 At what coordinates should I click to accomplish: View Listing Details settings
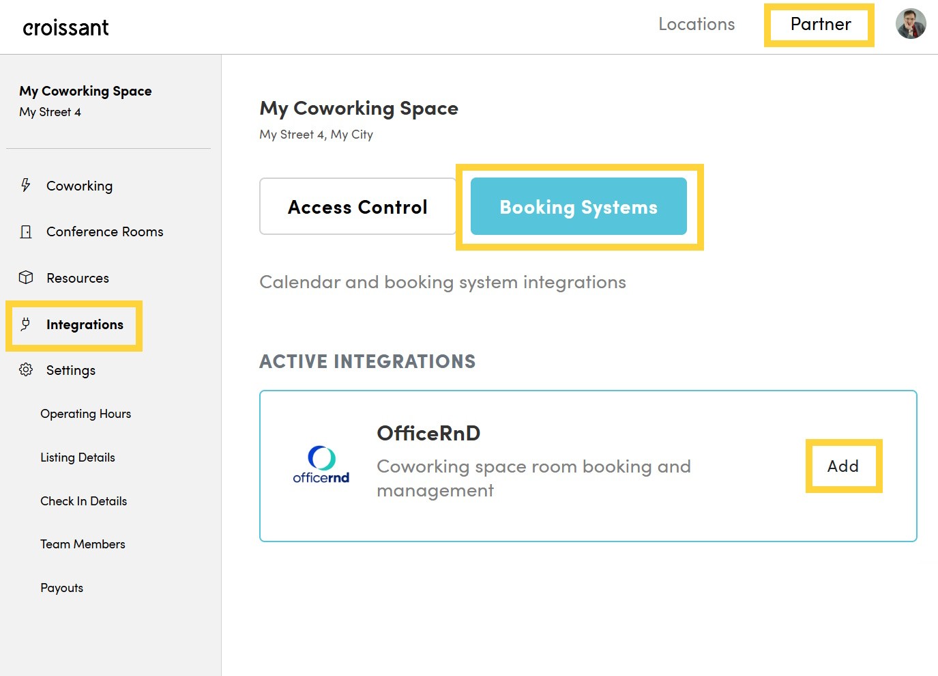pyautogui.click(x=77, y=457)
